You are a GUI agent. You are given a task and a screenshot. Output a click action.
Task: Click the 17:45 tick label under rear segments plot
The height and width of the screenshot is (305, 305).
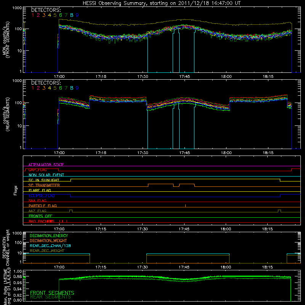pos(185,153)
